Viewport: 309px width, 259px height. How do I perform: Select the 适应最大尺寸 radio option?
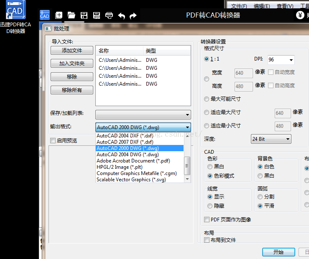point(207,112)
